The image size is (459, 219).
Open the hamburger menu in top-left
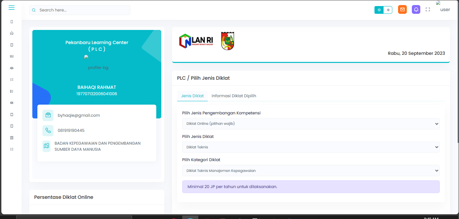pyautogui.click(x=11, y=8)
